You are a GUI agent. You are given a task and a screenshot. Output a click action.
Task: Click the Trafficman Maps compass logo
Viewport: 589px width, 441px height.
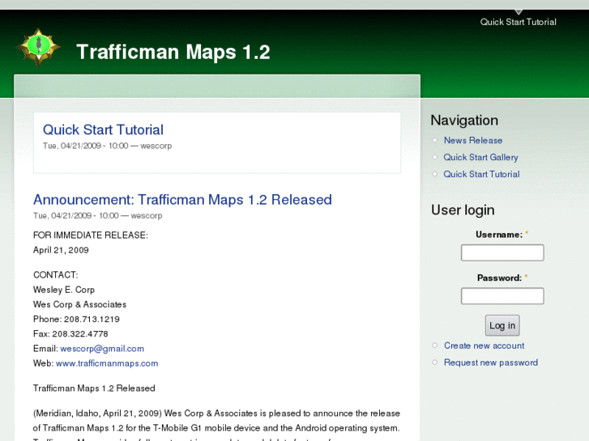(38, 47)
